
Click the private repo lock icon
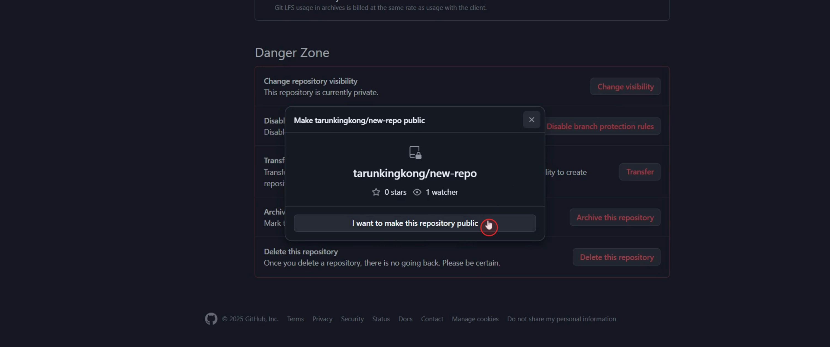(415, 152)
